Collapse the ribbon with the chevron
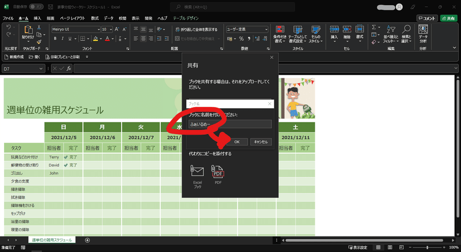This screenshot has height=252, width=461. click(x=455, y=48)
